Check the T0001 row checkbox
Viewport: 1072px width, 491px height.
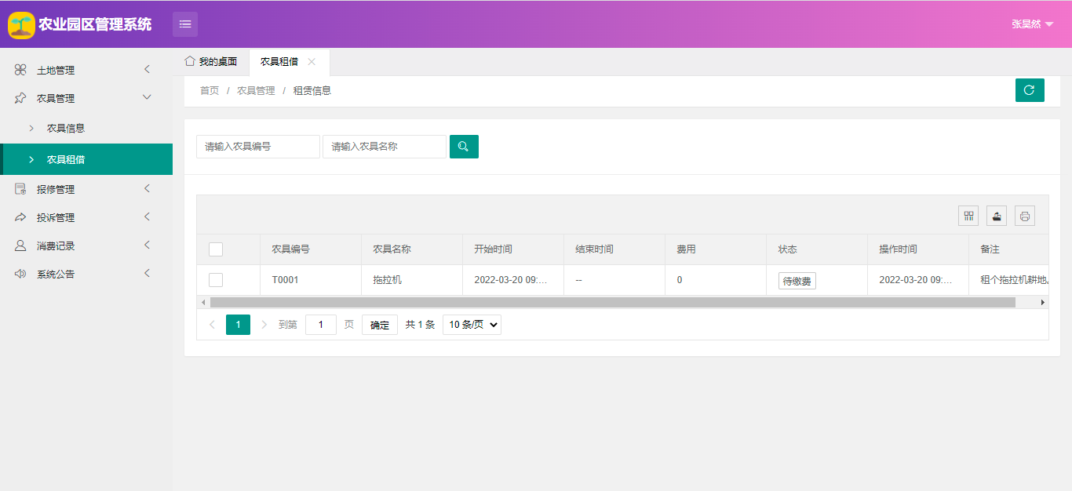(x=216, y=280)
